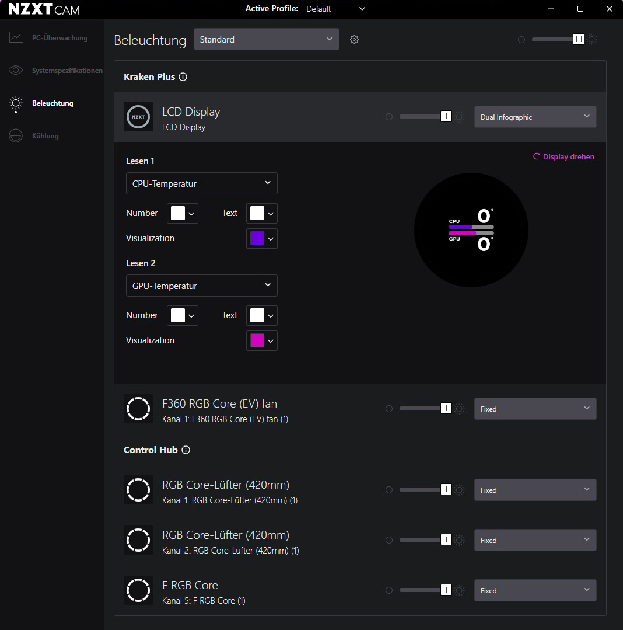Viewport: 623px width, 630px height.
Task: Click the Kraken Plus info icon
Action: pos(183,76)
